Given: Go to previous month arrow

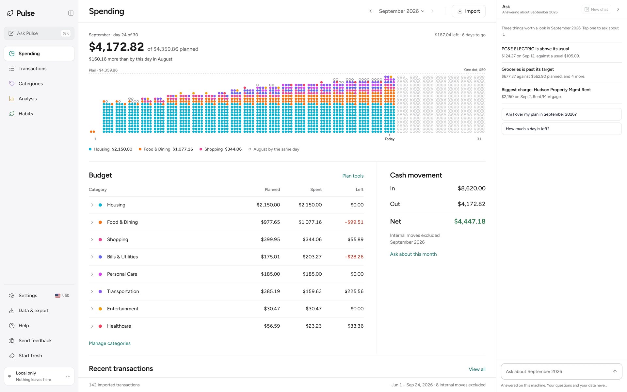Looking at the screenshot, I should [370, 11].
